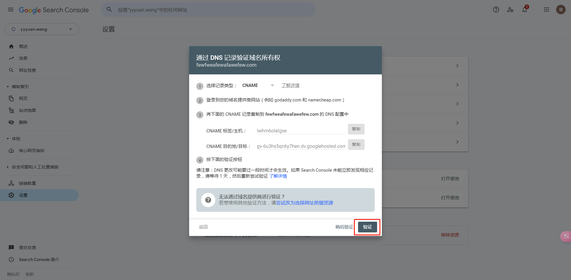Viewport: 571px width, 280px height.
Task: Click the CNAME 目的地/目标 field
Action: click(x=301, y=146)
